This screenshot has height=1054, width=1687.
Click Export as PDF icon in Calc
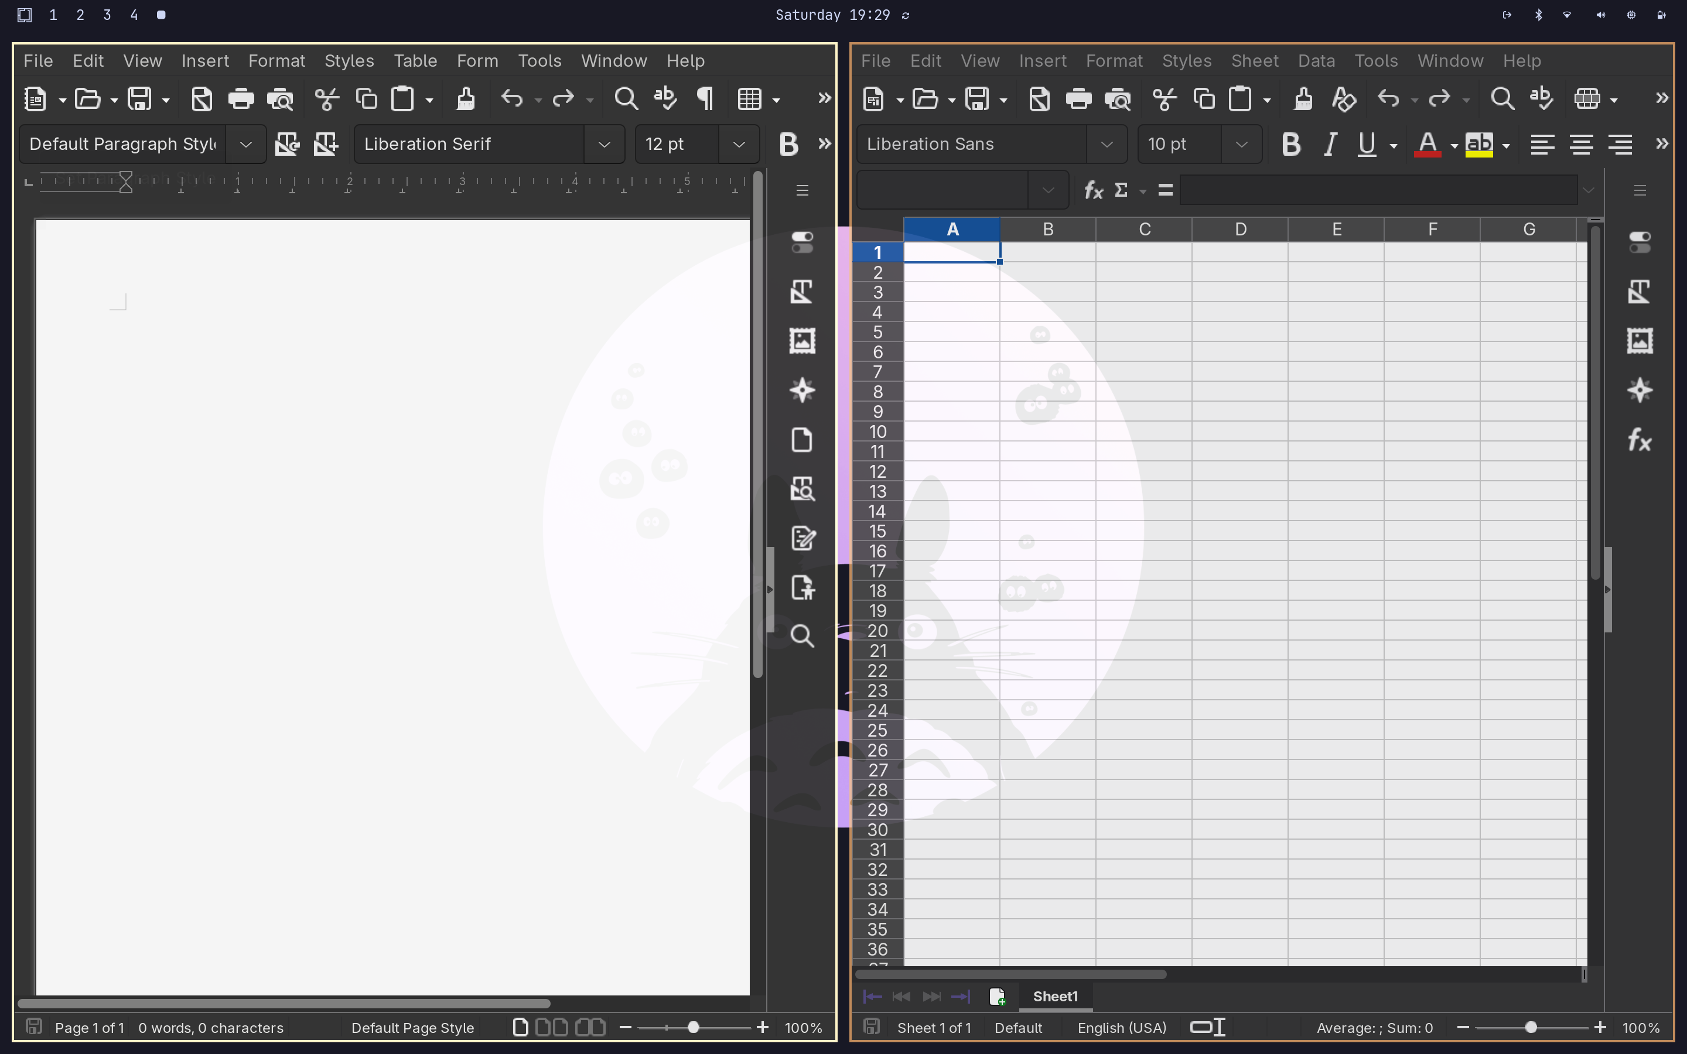click(1039, 99)
